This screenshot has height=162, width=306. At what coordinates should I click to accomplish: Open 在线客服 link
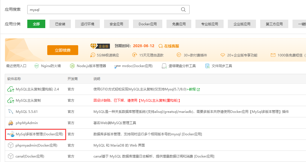click(x=172, y=46)
